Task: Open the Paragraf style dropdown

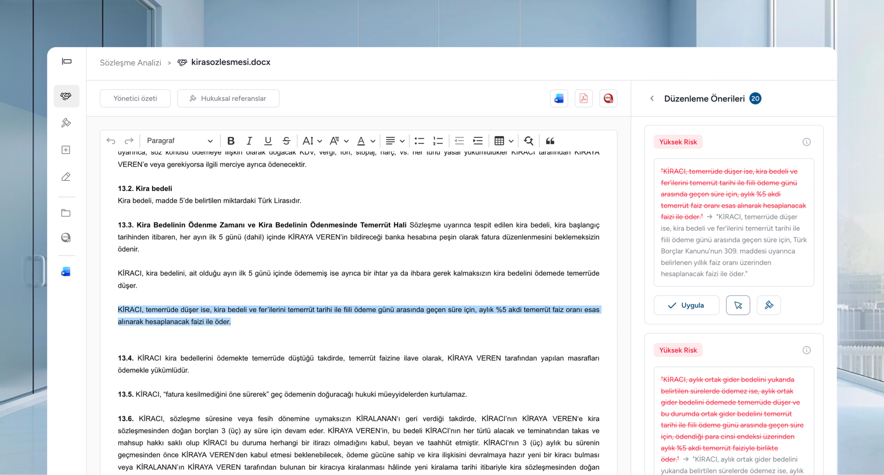Action: tap(180, 141)
